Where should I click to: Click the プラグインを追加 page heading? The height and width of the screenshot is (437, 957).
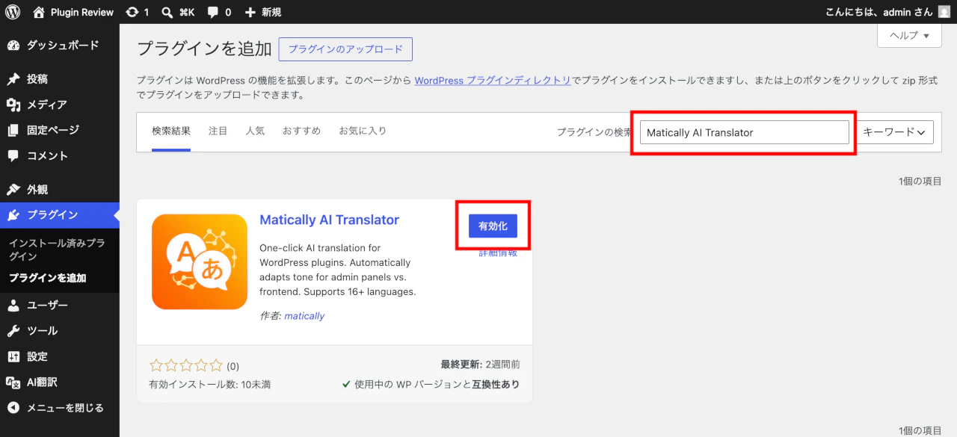[x=204, y=49]
